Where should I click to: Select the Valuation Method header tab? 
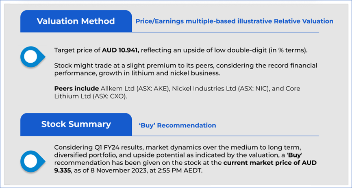[76, 21]
